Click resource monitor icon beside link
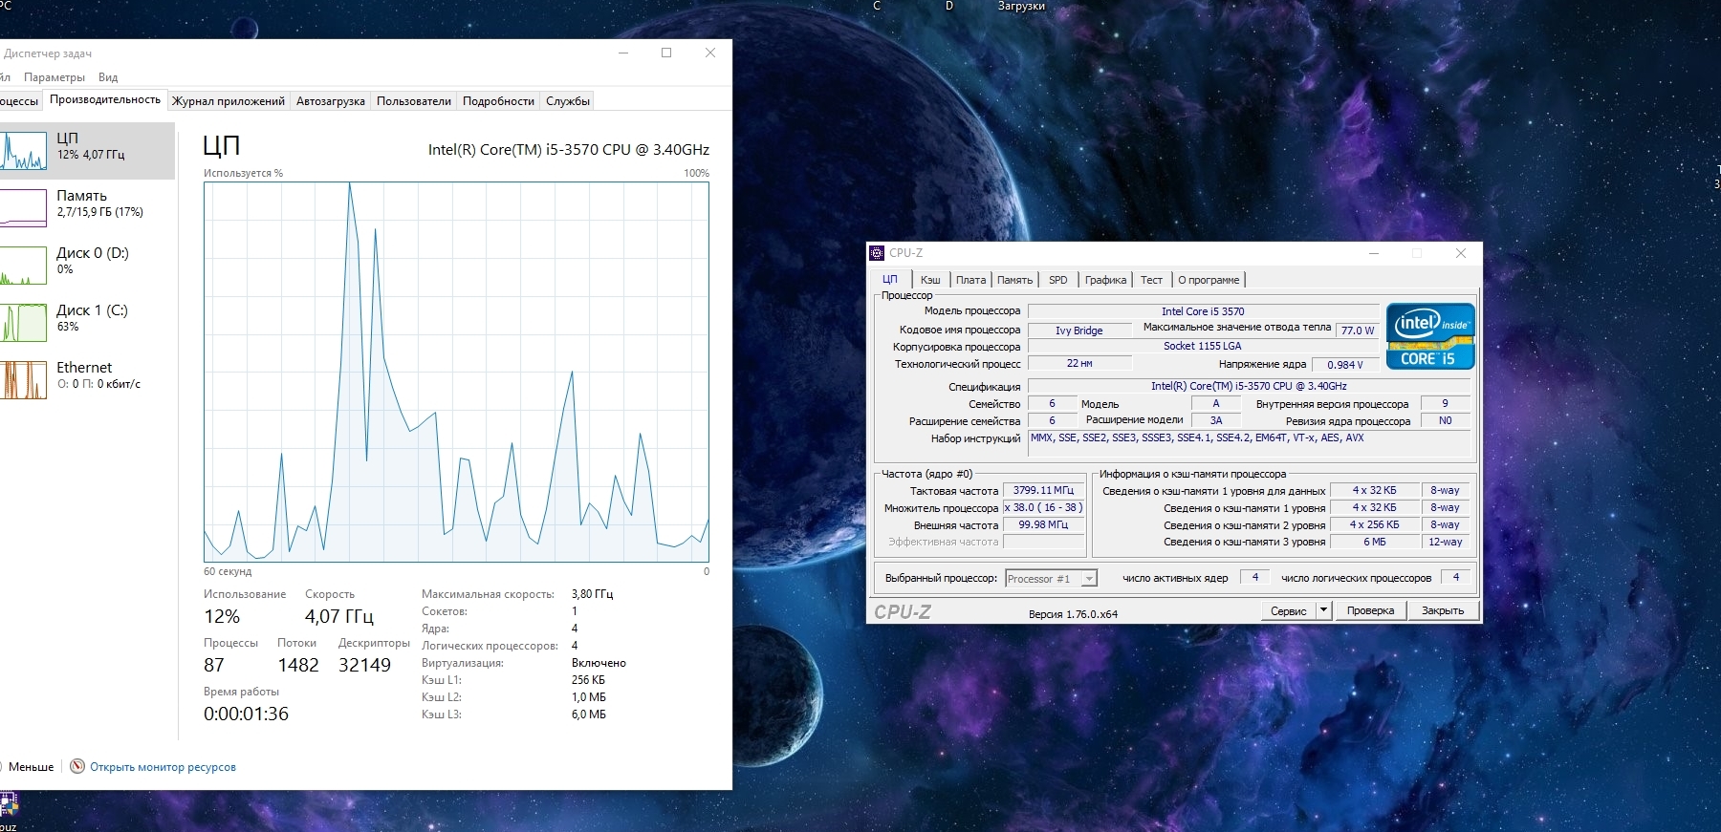Screen dimensions: 1721x832 coord(77,766)
